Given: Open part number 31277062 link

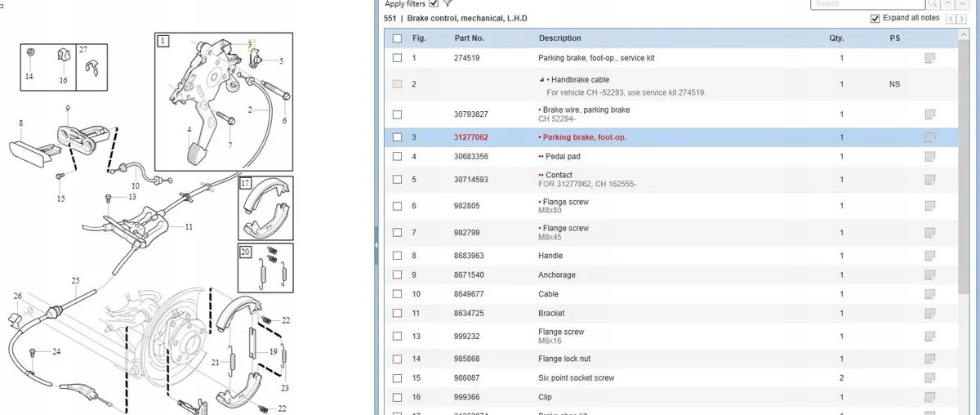Looking at the screenshot, I should [x=471, y=137].
